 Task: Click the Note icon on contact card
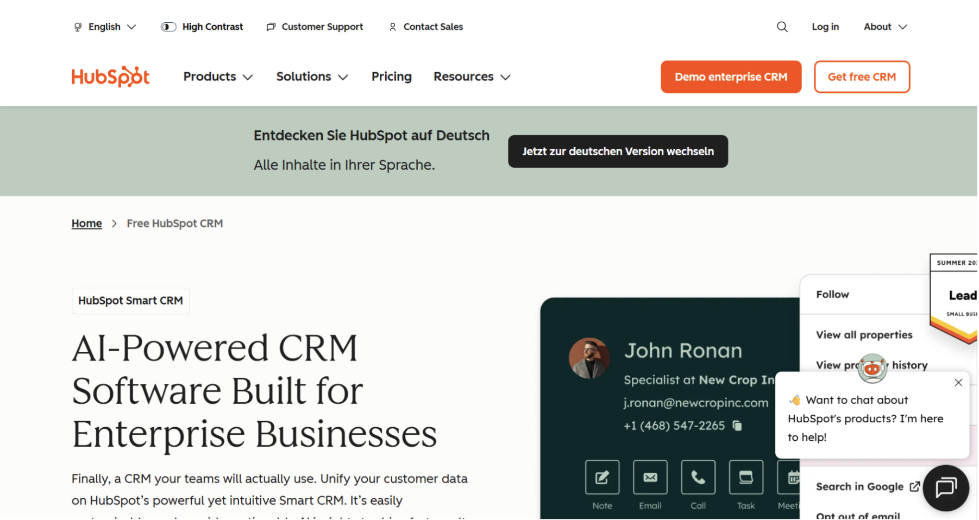pos(602,477)
